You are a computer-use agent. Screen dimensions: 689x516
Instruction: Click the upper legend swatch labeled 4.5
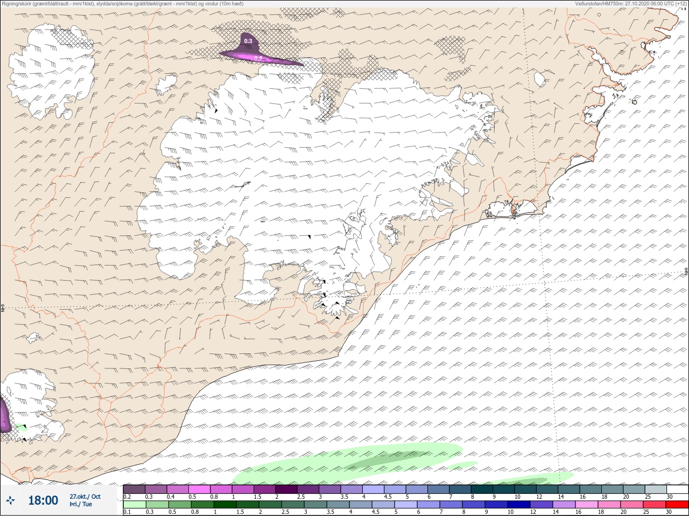click(395, 489)
